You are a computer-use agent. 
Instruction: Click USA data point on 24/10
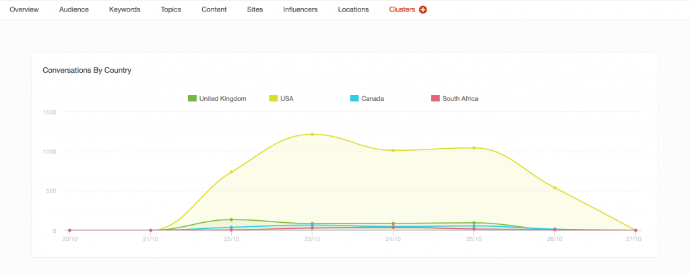tap(393, 150)
